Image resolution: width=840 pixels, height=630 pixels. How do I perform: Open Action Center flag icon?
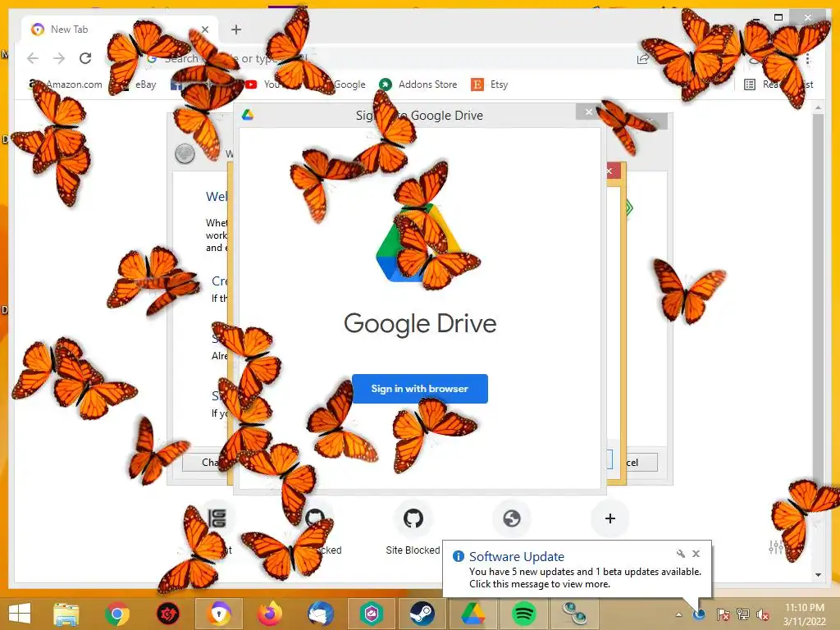pos(723,614)
